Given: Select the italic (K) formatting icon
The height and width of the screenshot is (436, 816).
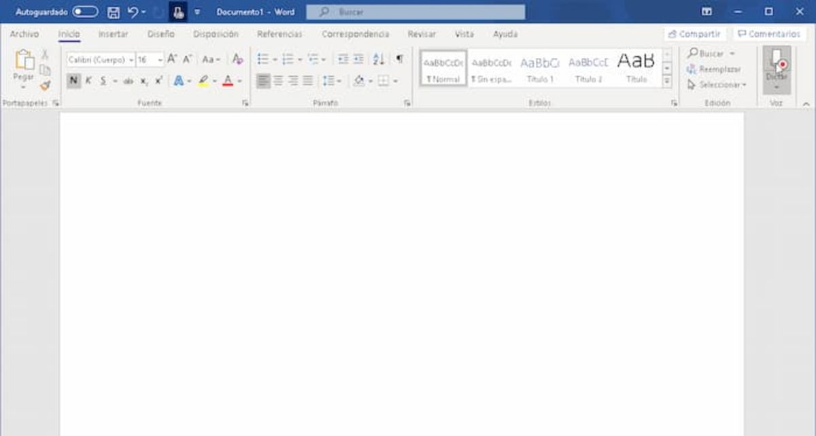Looking at the screenshot, I should pyautogui.click(x=88, y=80).
